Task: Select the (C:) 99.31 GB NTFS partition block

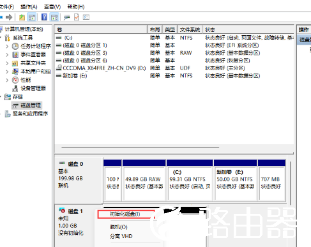Action: [190, 180]
